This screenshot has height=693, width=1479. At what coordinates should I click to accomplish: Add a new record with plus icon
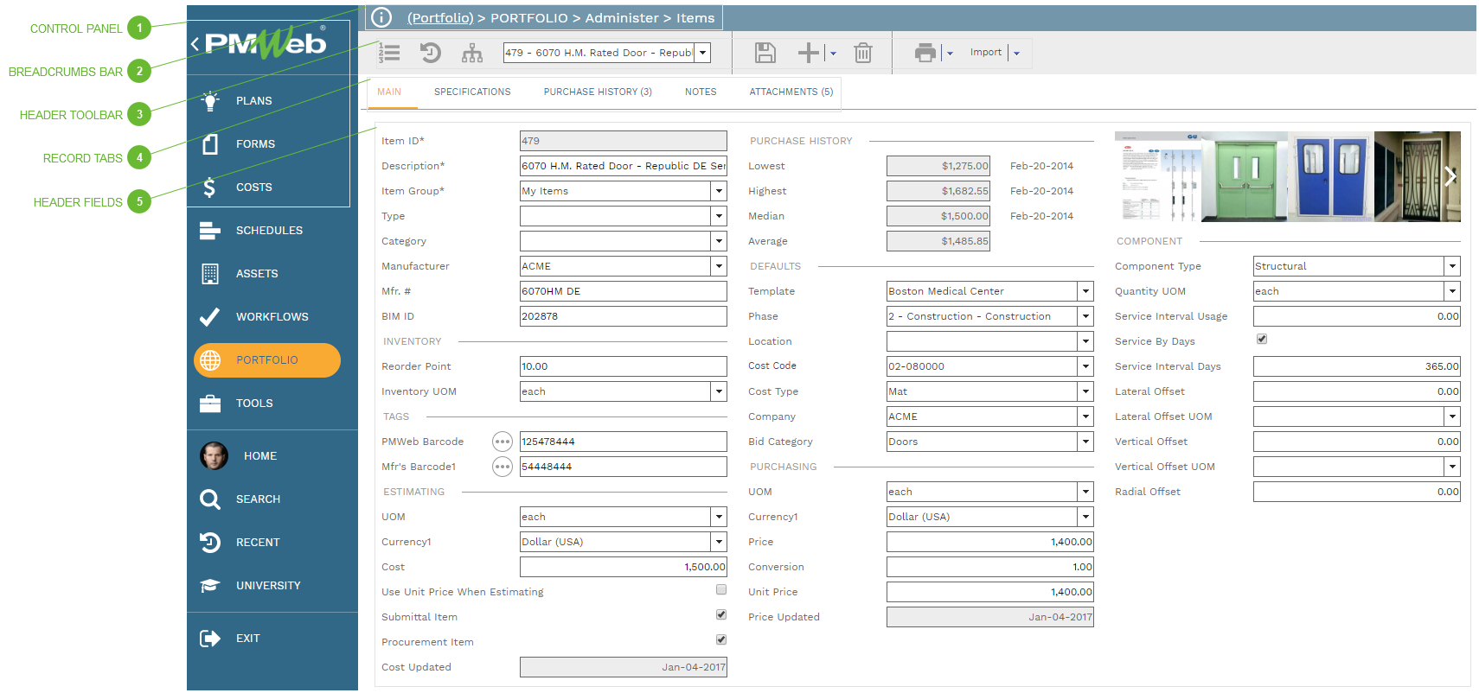point(809,53)
